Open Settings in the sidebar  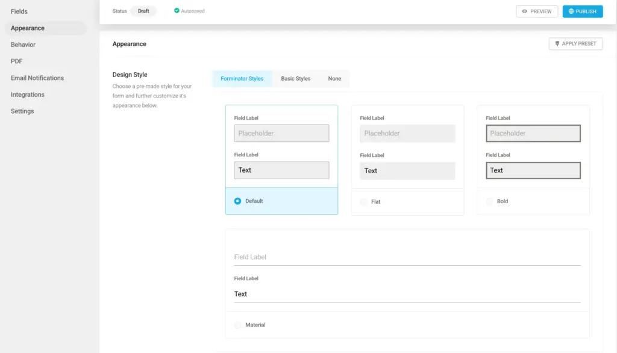22,111
